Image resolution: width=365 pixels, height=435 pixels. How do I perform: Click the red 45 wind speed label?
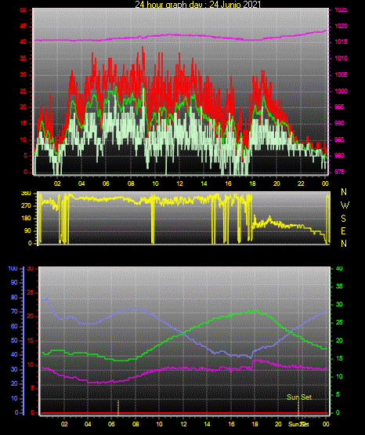[x=23, y=27]
